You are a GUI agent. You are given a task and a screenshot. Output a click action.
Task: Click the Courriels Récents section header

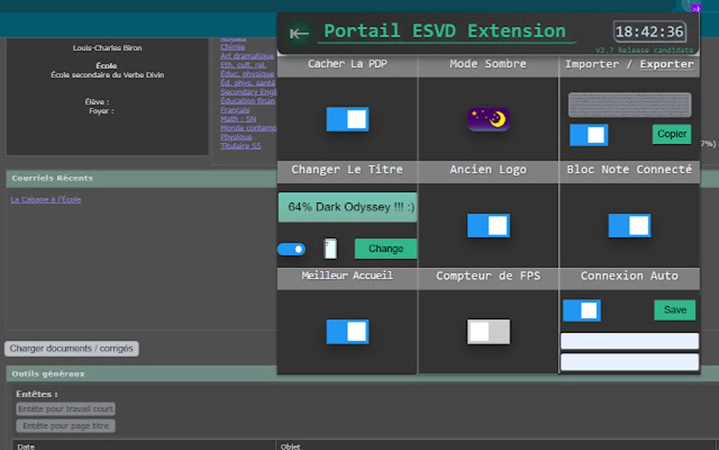click(52, 178)
